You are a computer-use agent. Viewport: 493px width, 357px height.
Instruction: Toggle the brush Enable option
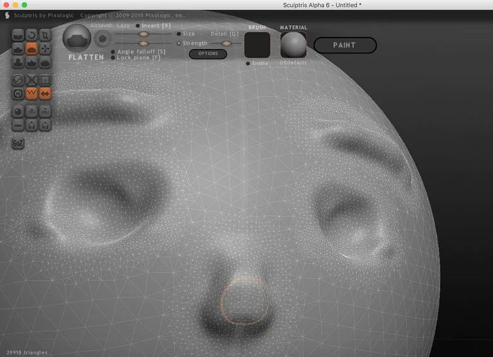248,63
